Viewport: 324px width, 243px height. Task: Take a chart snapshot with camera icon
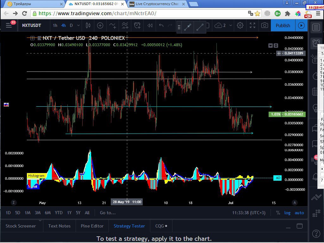pos(265,25)
